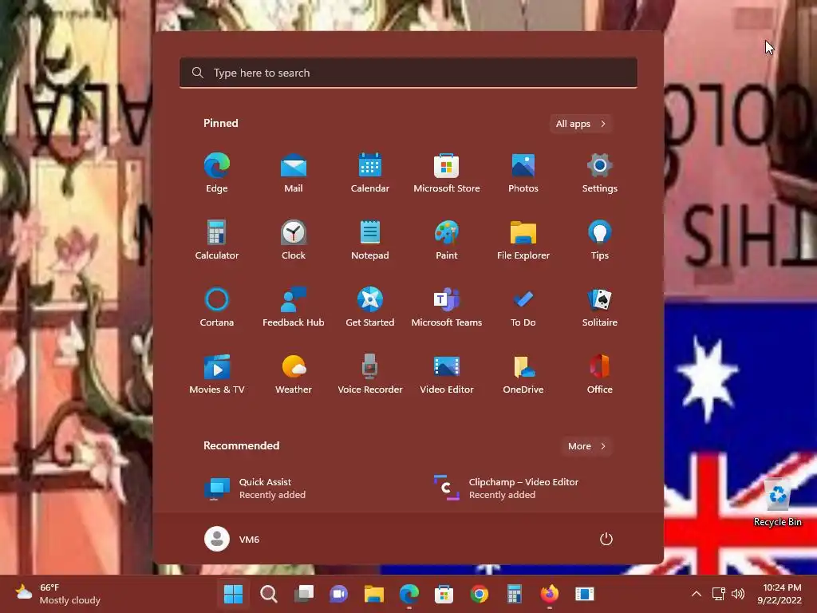
Task: Click the Start menu search box
Action: pyautogui.click(x=408, y=73)
